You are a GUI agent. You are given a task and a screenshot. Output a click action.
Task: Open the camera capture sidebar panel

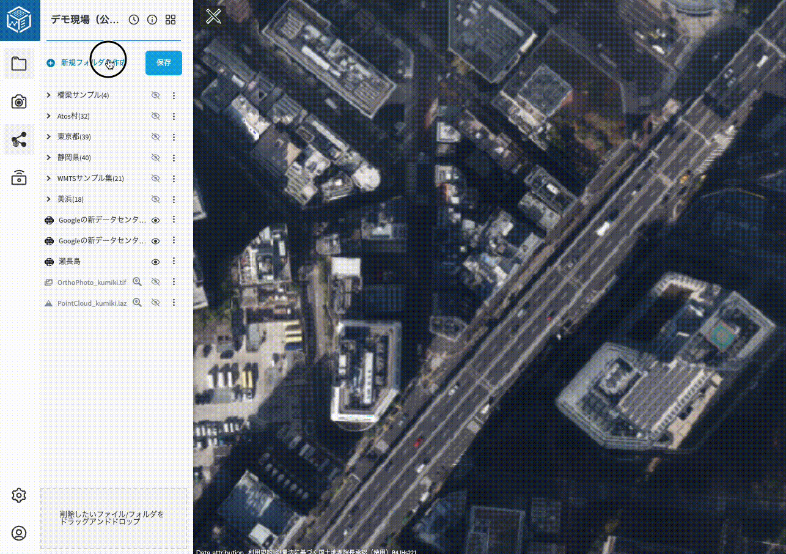click(19, 102)
